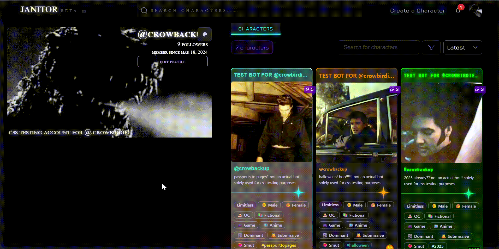Focus the Search for characters field

click(x=378, y=47)
